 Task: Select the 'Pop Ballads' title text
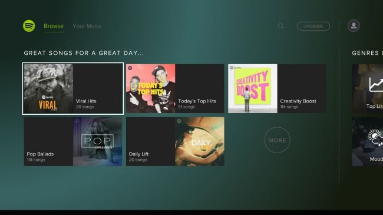coord(40,154)
